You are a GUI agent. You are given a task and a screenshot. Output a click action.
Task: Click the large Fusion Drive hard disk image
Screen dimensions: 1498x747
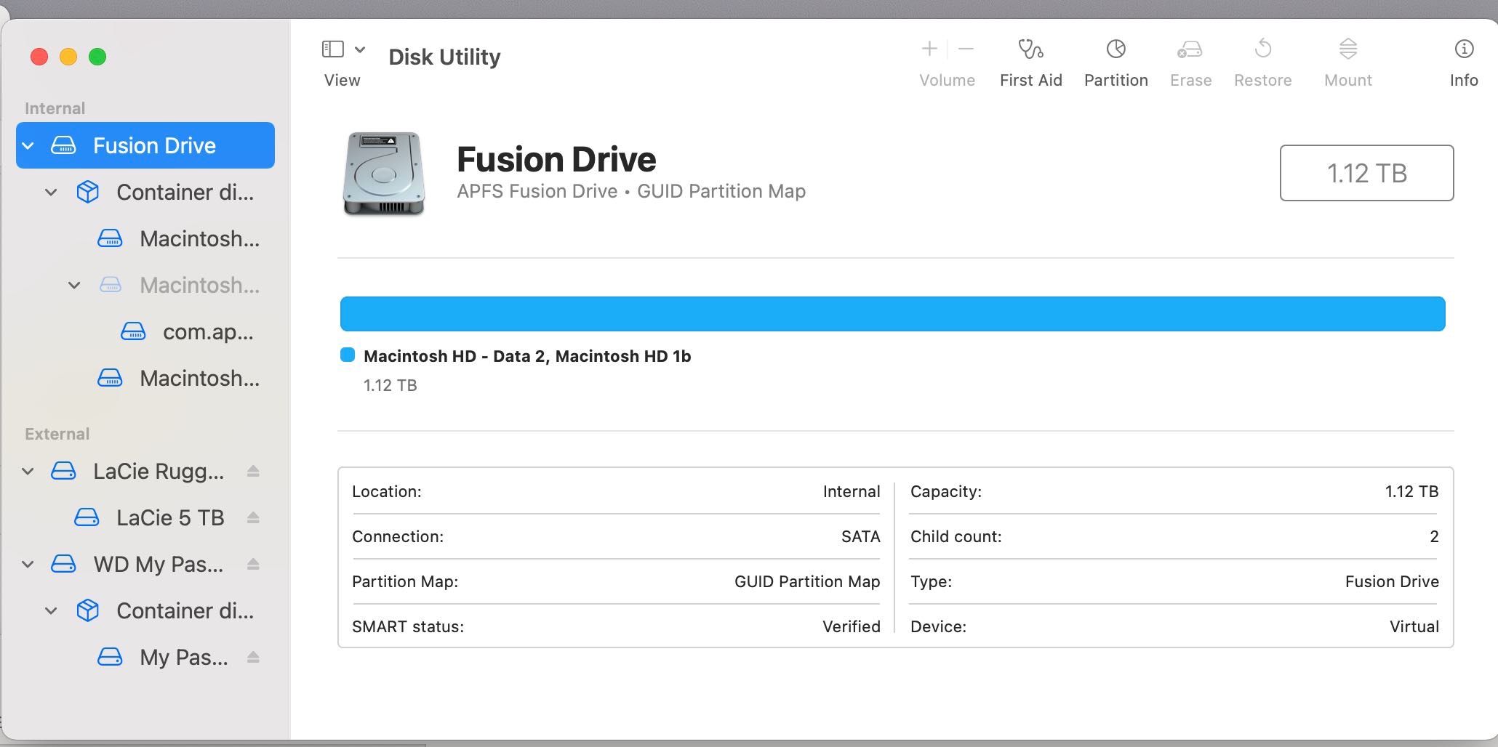(x=384, y=173)
